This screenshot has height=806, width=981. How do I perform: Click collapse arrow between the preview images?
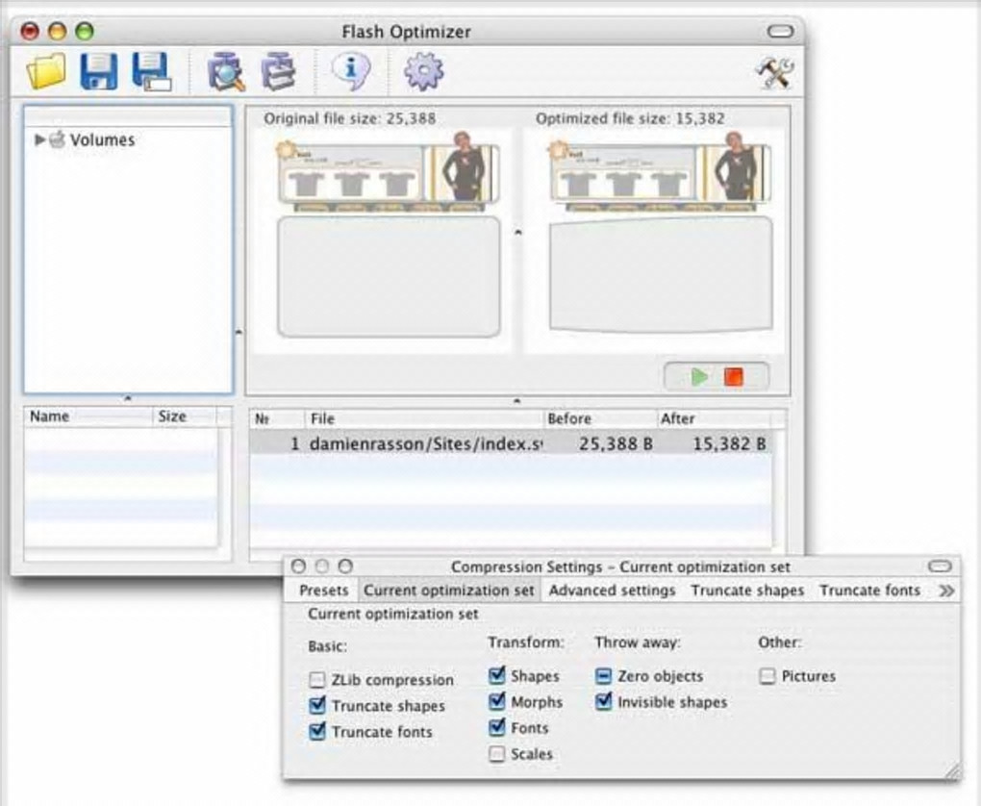click(517, 232)
